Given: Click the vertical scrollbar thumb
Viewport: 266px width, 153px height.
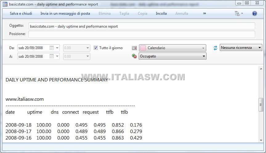Looking at the screenshot, I should tap(261, 105).
